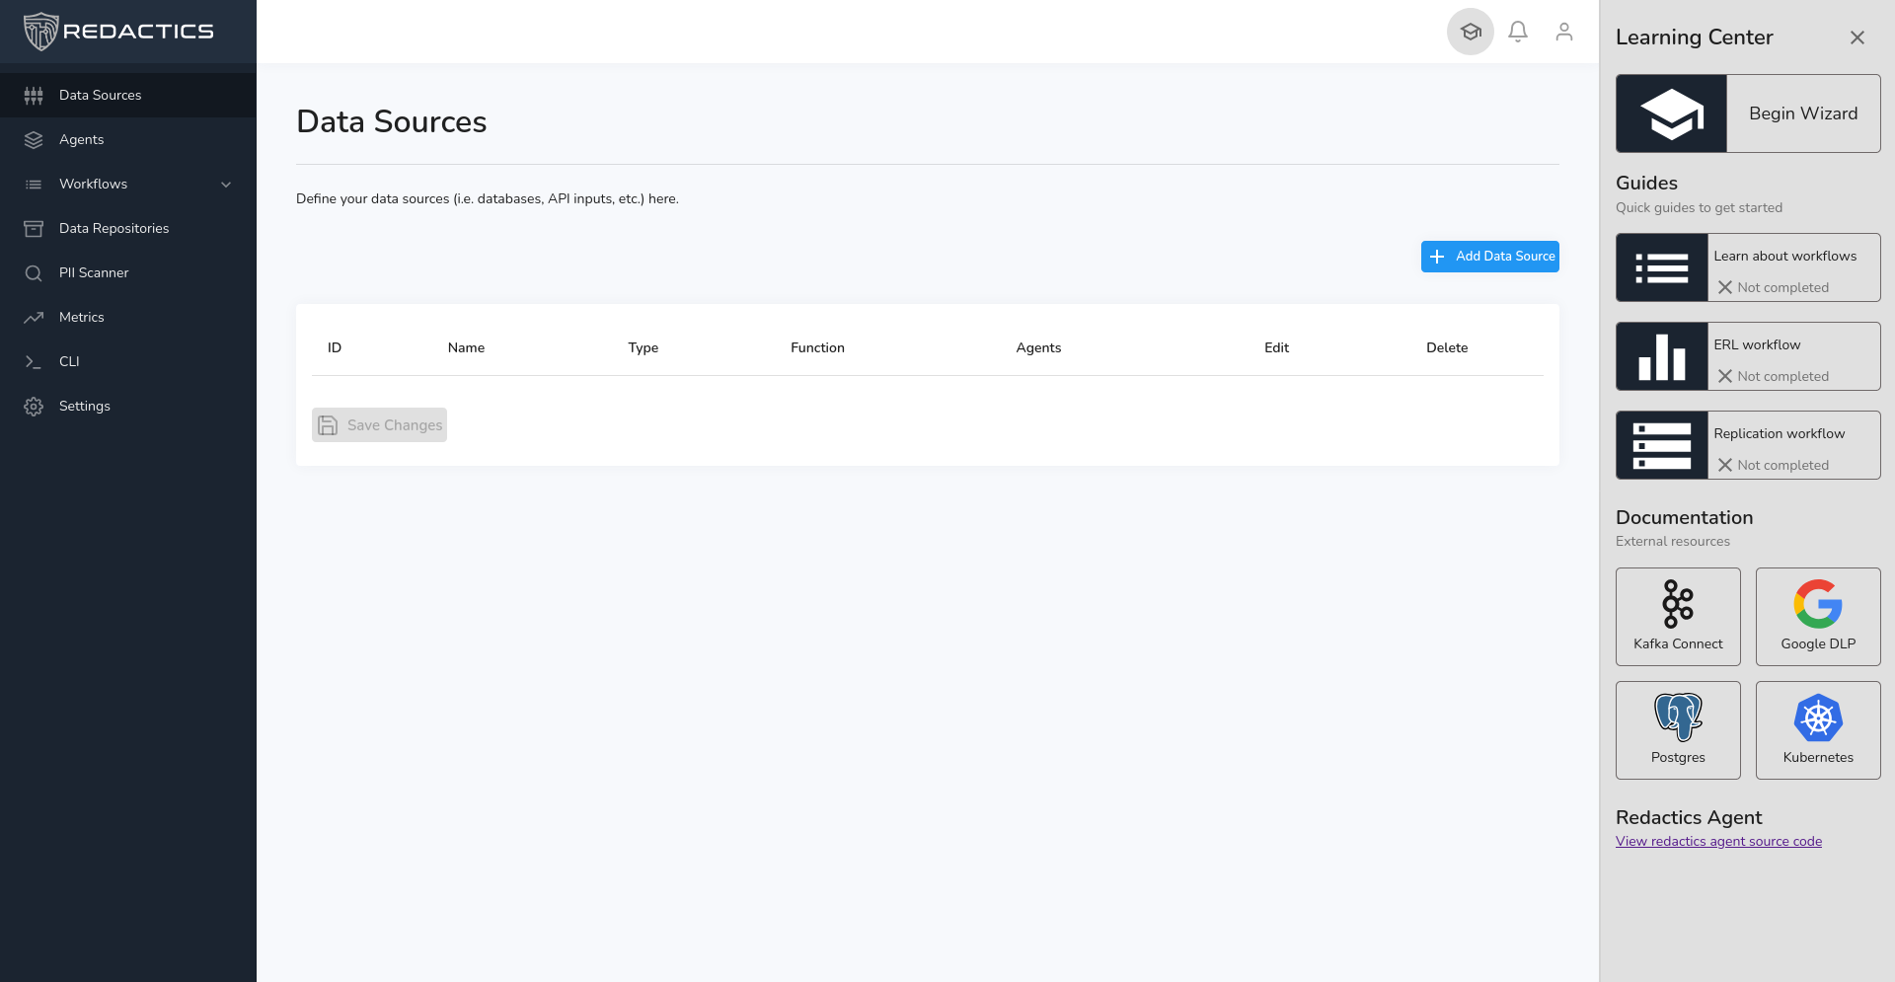Click the Add Data Source button

pos(1489,257)
